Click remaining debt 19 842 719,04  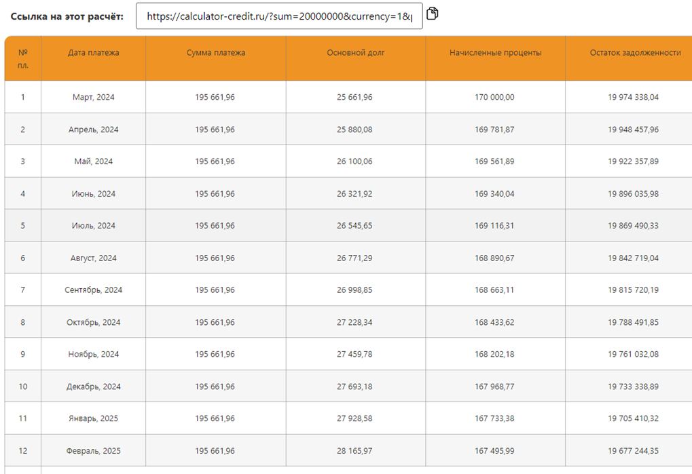coord(634,258)
